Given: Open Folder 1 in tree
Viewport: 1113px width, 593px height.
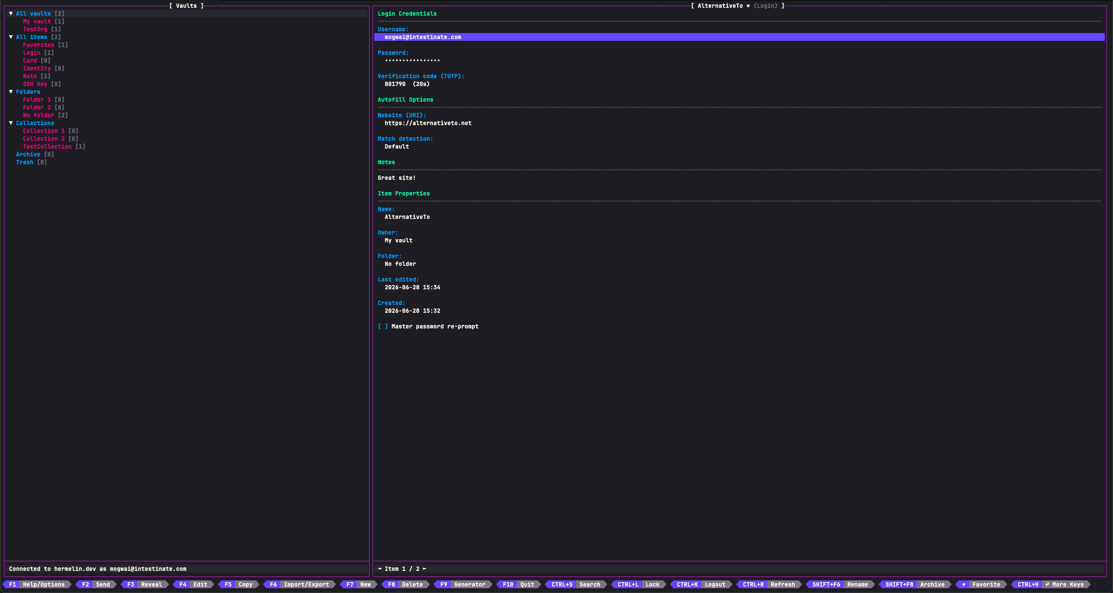Looking at the screenshot, I should (37, 99).
